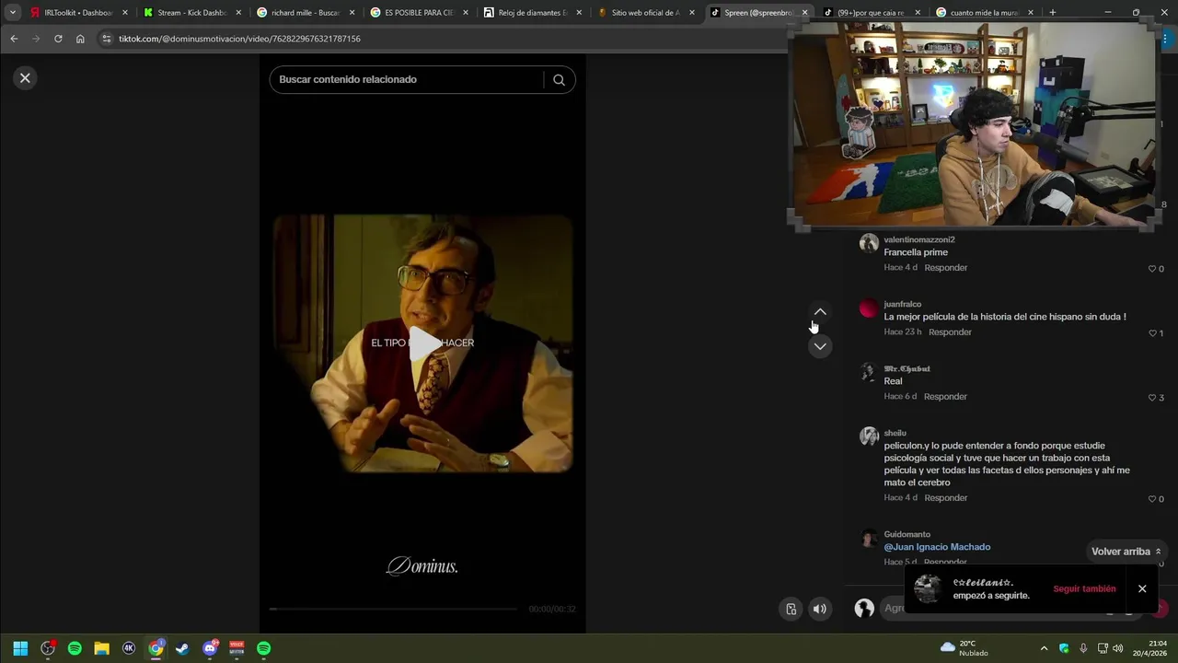Play the paused TikTok video
Image resolution: width=1178 pixels, height=663 pixels.
(423, 343)
